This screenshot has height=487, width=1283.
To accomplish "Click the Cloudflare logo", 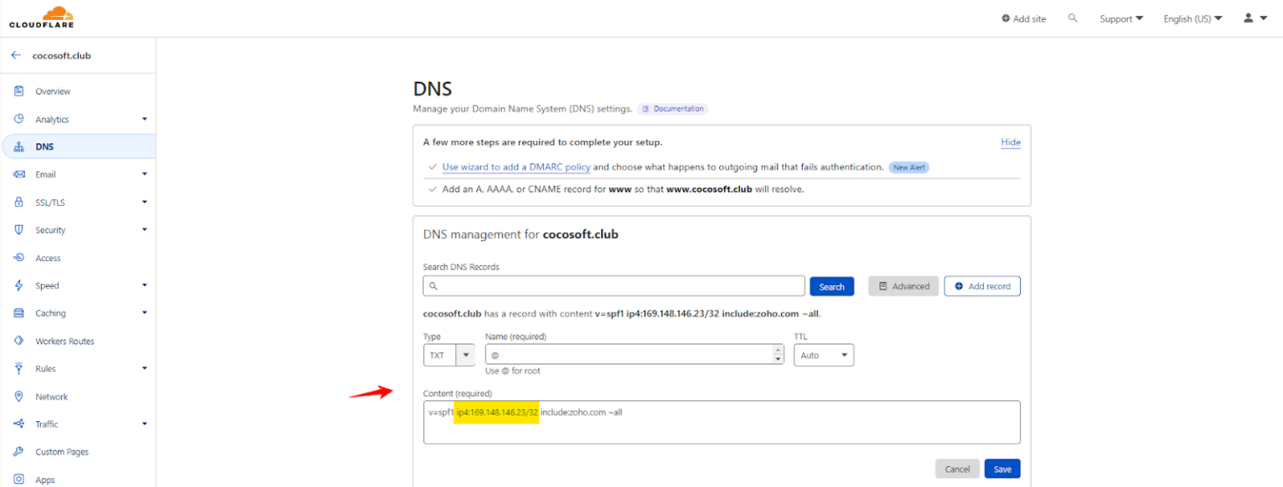I will [42, 17].
